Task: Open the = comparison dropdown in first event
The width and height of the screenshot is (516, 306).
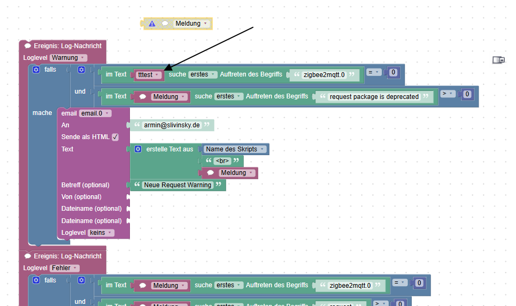Action: click(x=373, y=72)
